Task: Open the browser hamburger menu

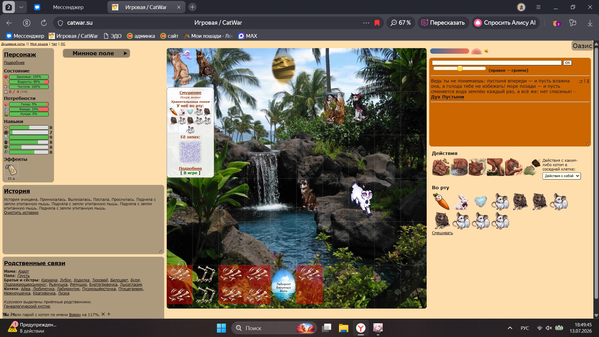Action: [538, 7]
